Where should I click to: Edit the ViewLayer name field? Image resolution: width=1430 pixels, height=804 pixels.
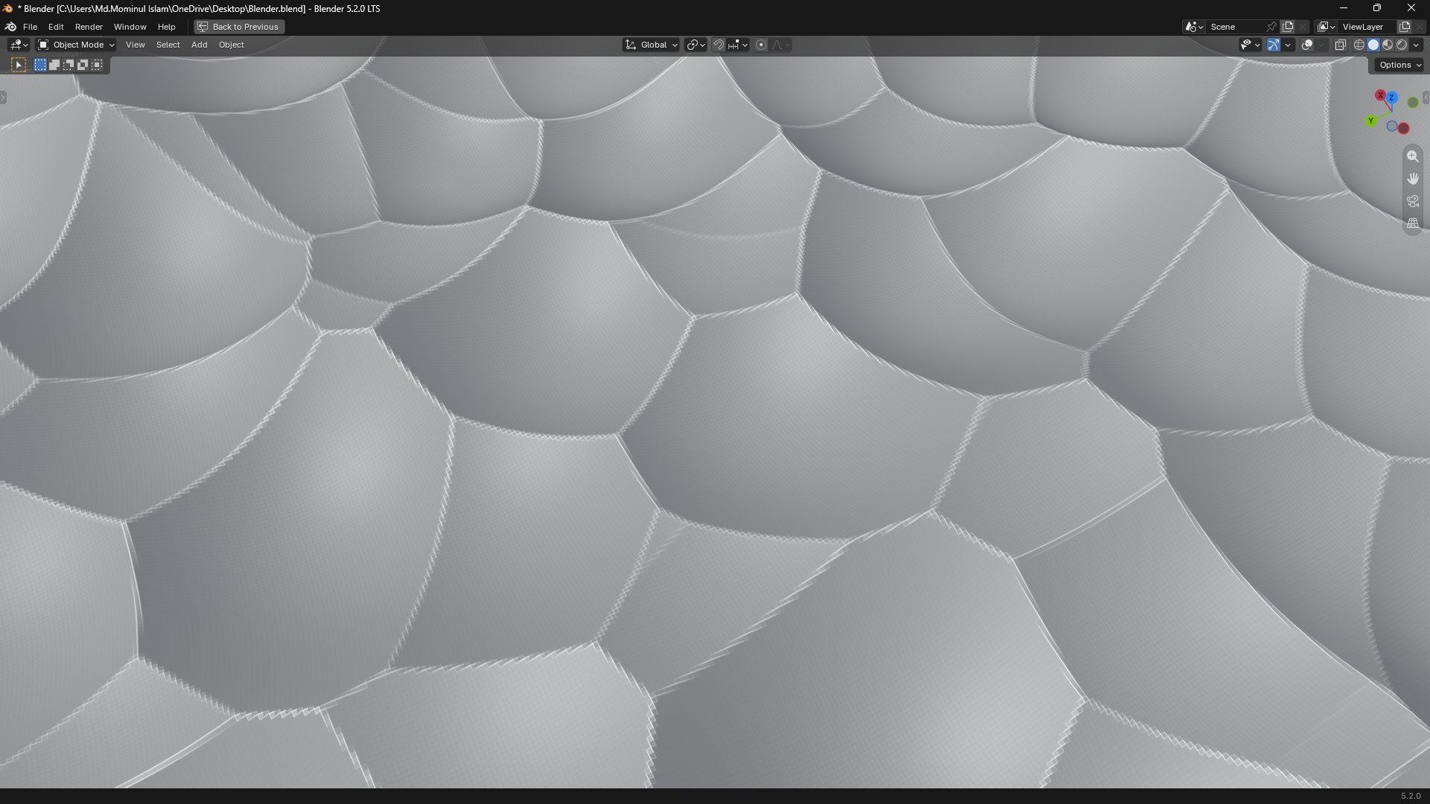click(1367, 27)
